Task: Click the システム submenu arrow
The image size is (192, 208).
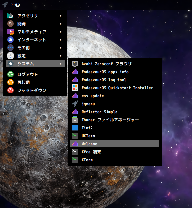Action: click(x=60, y=64)
